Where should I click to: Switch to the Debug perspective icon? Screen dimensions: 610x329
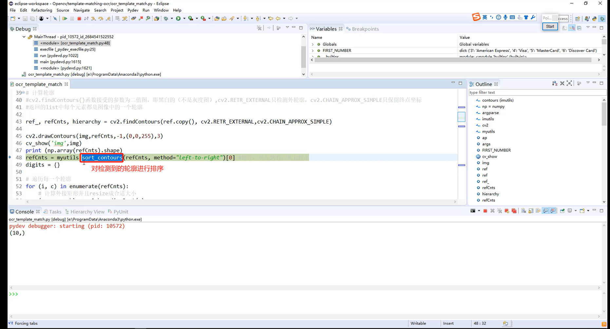[602, 18]
